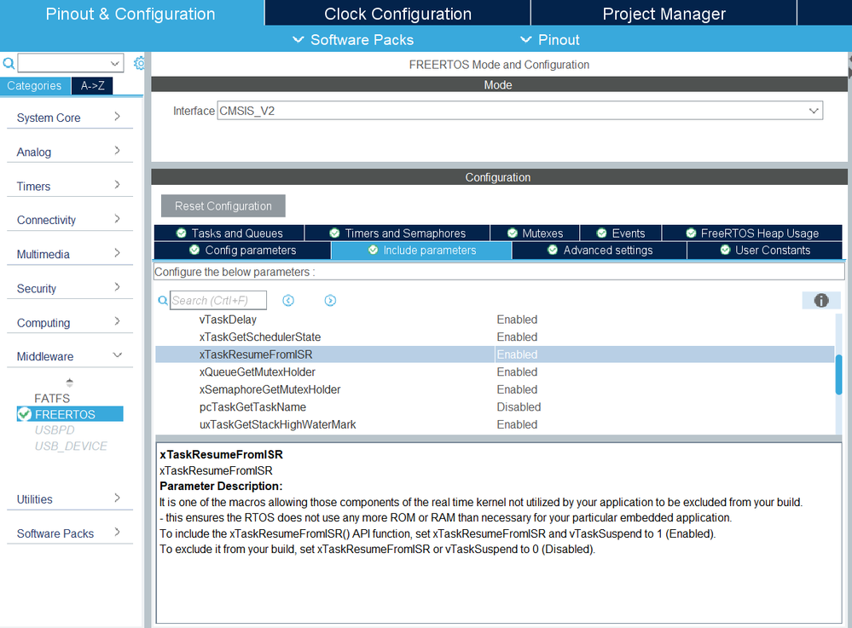Screen dimensions: 852x628
Task: Click the parameter search magnifier icon
Action: pos(162,300)
